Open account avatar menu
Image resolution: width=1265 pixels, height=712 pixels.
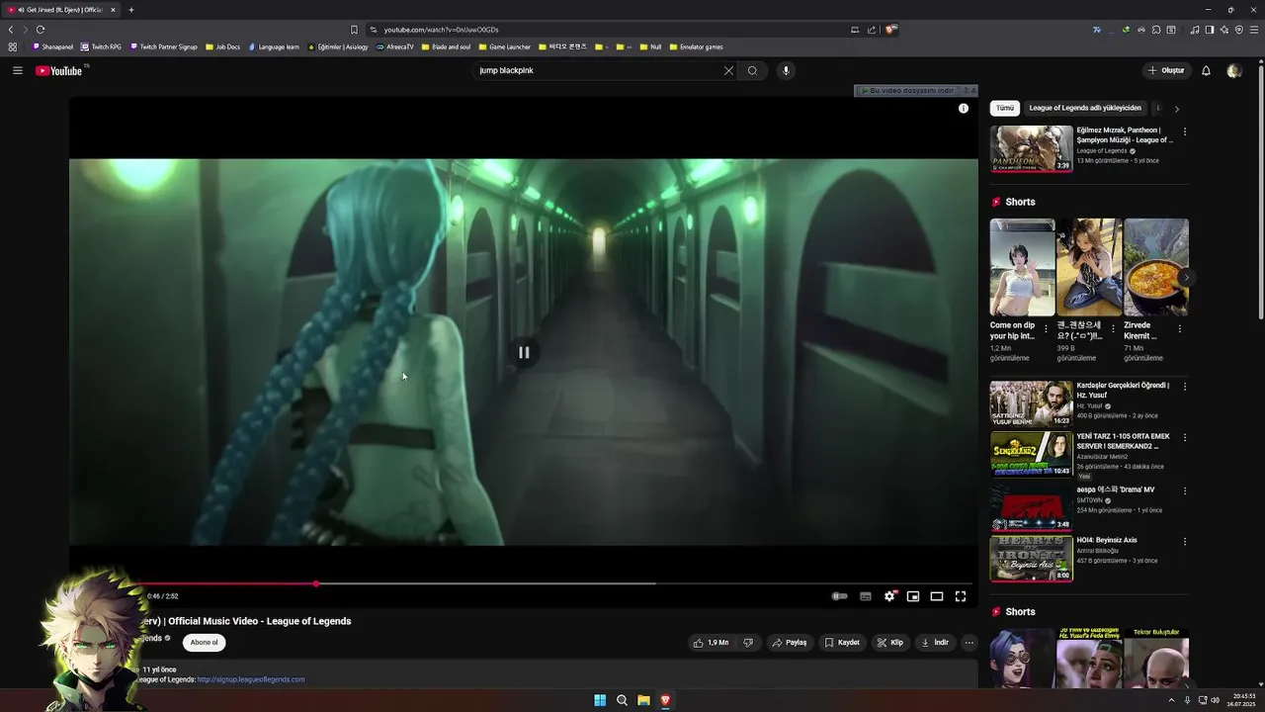tap(1233, 70)
